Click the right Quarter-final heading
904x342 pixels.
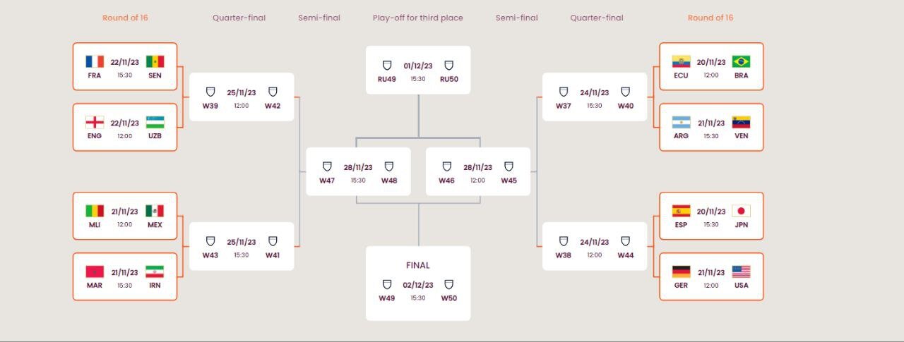click(x=597, y=18)
